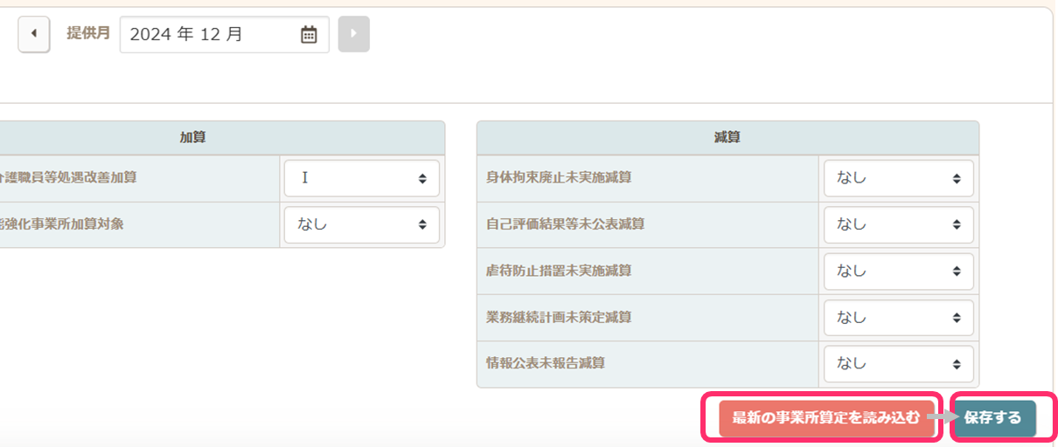Expand the 強化事業所加算対象 dropdown
Image resolution: width=1058 pixels, height=447 pixels.
click(x=361, y=224)
